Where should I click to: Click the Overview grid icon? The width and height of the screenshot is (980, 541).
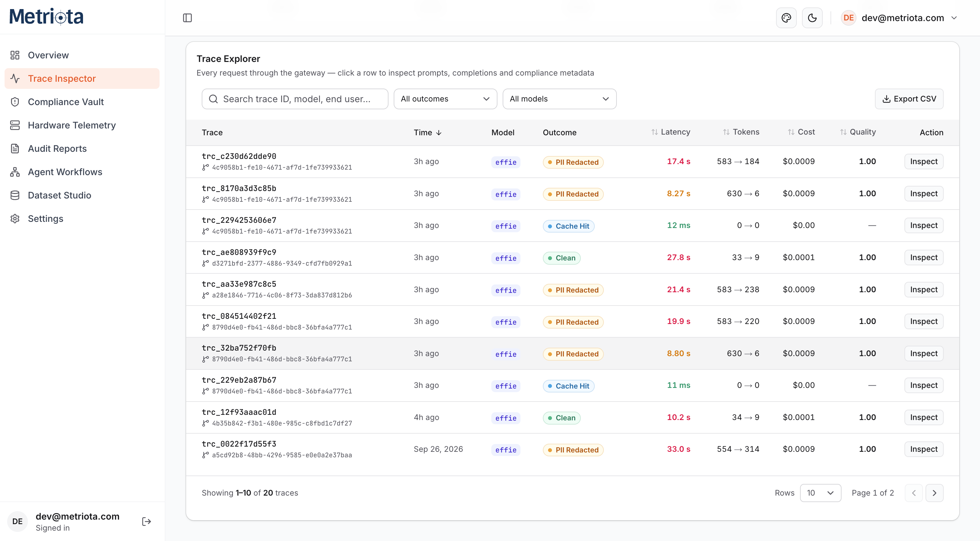(15, 55)
